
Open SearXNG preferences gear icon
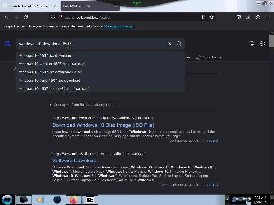pyautogui.click(x=262, y=44)
